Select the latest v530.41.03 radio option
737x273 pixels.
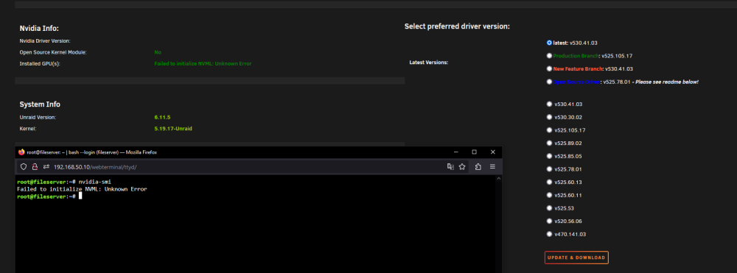coord(549,43)
